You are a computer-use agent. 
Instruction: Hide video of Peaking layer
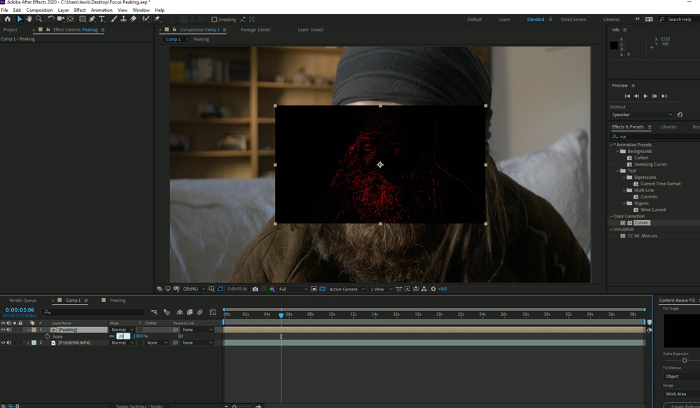(3, 330)
